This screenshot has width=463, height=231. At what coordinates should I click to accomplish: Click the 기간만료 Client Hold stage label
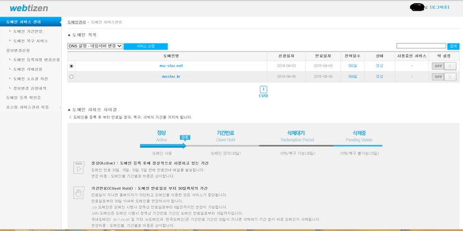226,133
